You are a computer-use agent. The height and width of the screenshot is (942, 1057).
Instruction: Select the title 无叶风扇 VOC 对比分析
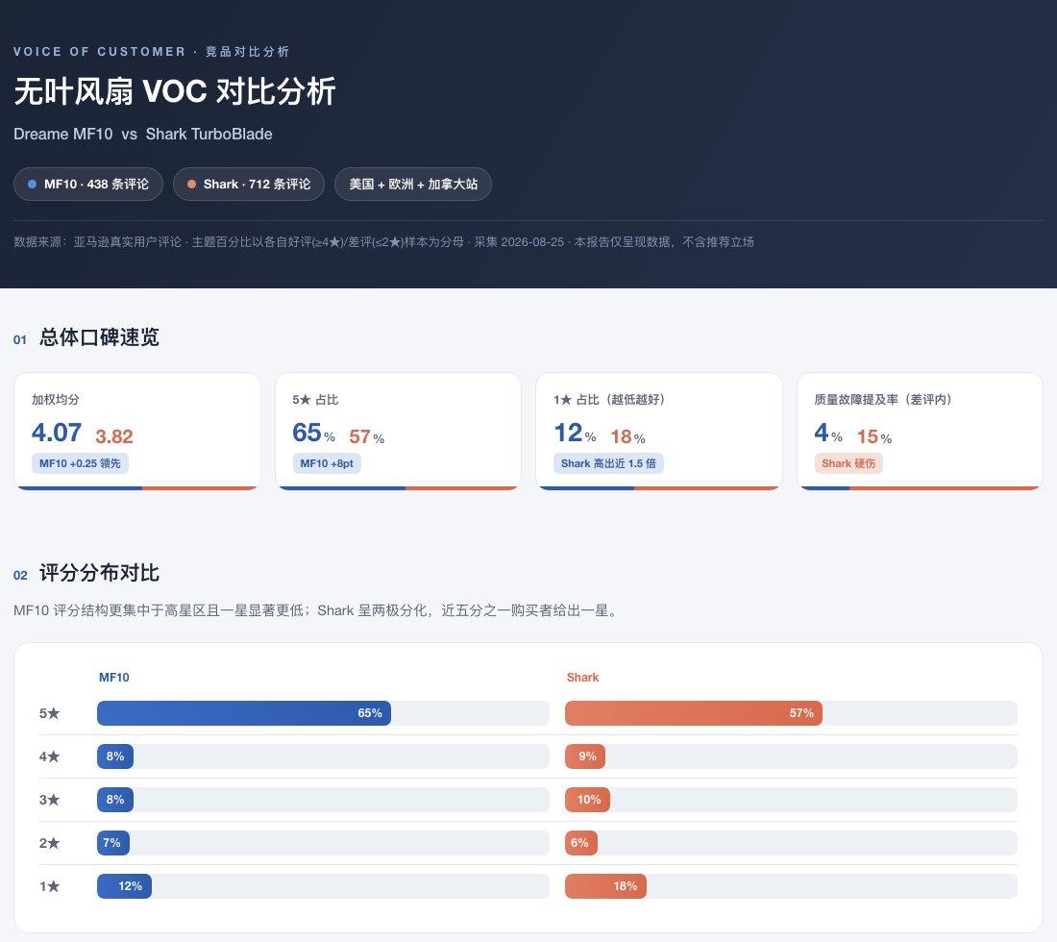pos(175,91)
